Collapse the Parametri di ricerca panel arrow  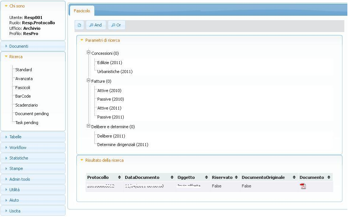[x=82, y=41]
